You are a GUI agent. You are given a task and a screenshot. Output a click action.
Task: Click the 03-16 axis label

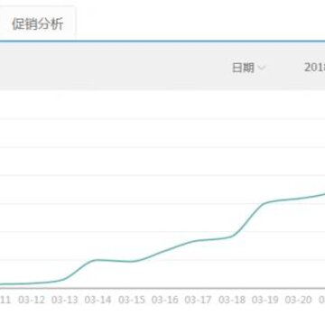pyautogui.click(x=164, y=300)
